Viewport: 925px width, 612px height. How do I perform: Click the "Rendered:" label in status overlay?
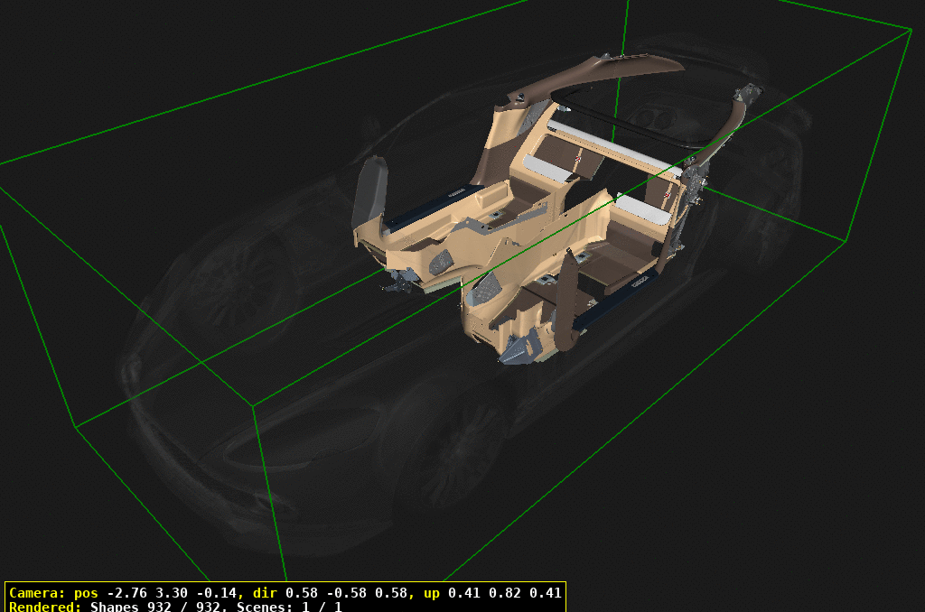pyautogui.click(x=45, y=607)
